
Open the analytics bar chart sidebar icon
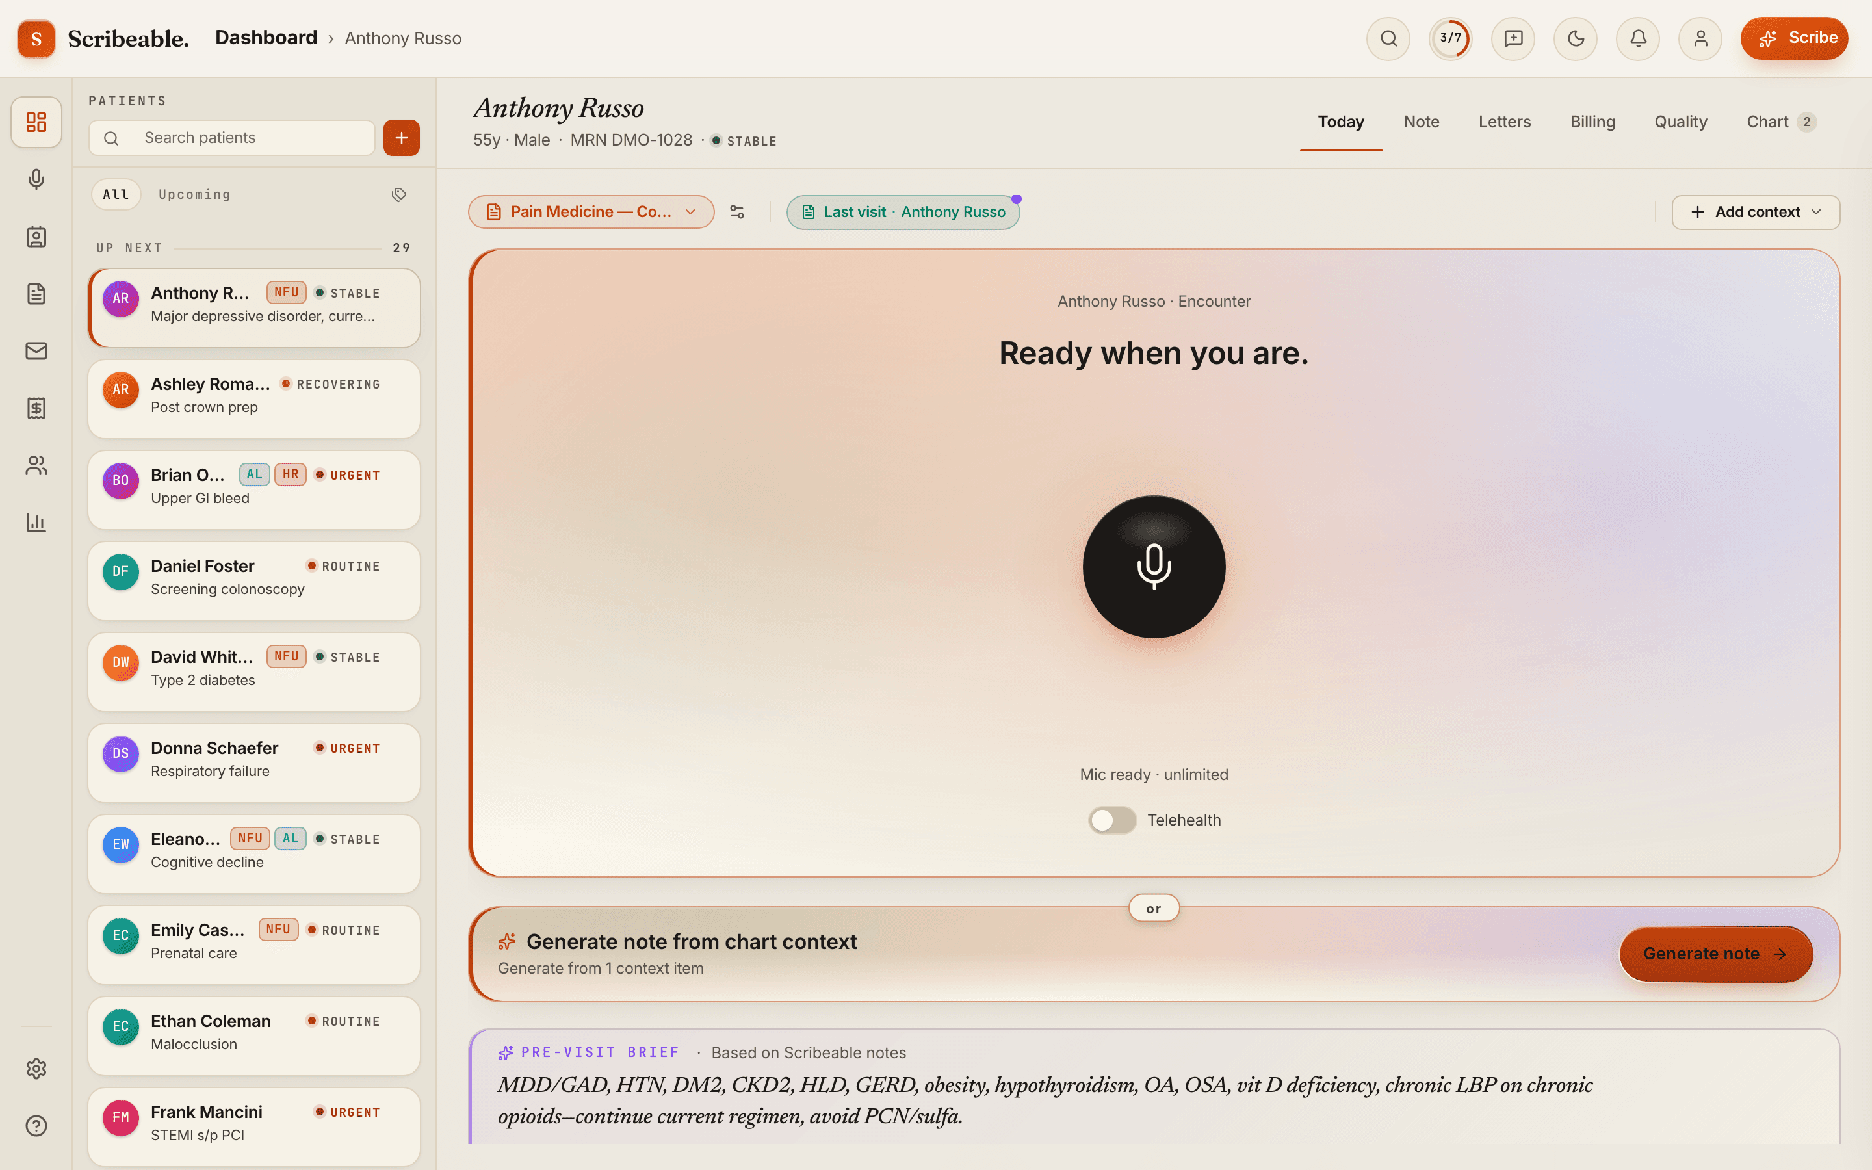(36, 523)
